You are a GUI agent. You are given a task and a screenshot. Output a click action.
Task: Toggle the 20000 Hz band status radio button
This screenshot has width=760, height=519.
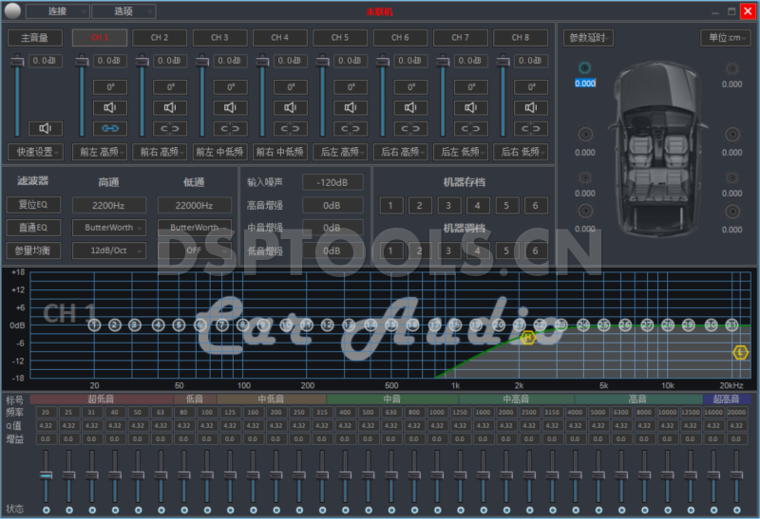(x=737, y=510)
